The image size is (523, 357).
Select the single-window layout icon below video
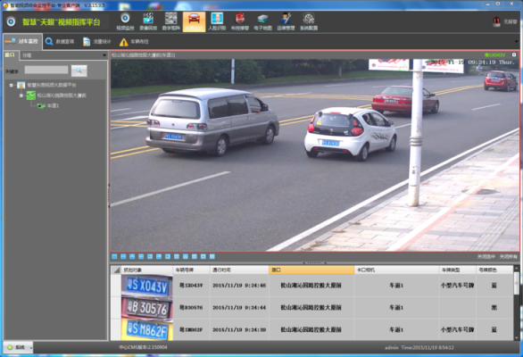(114, 256)
